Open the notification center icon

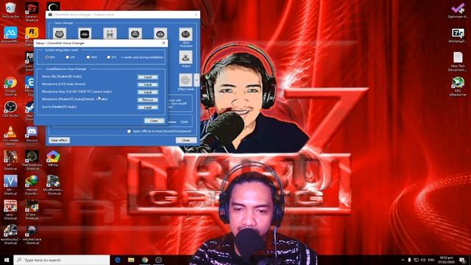[x=463, y=260]
